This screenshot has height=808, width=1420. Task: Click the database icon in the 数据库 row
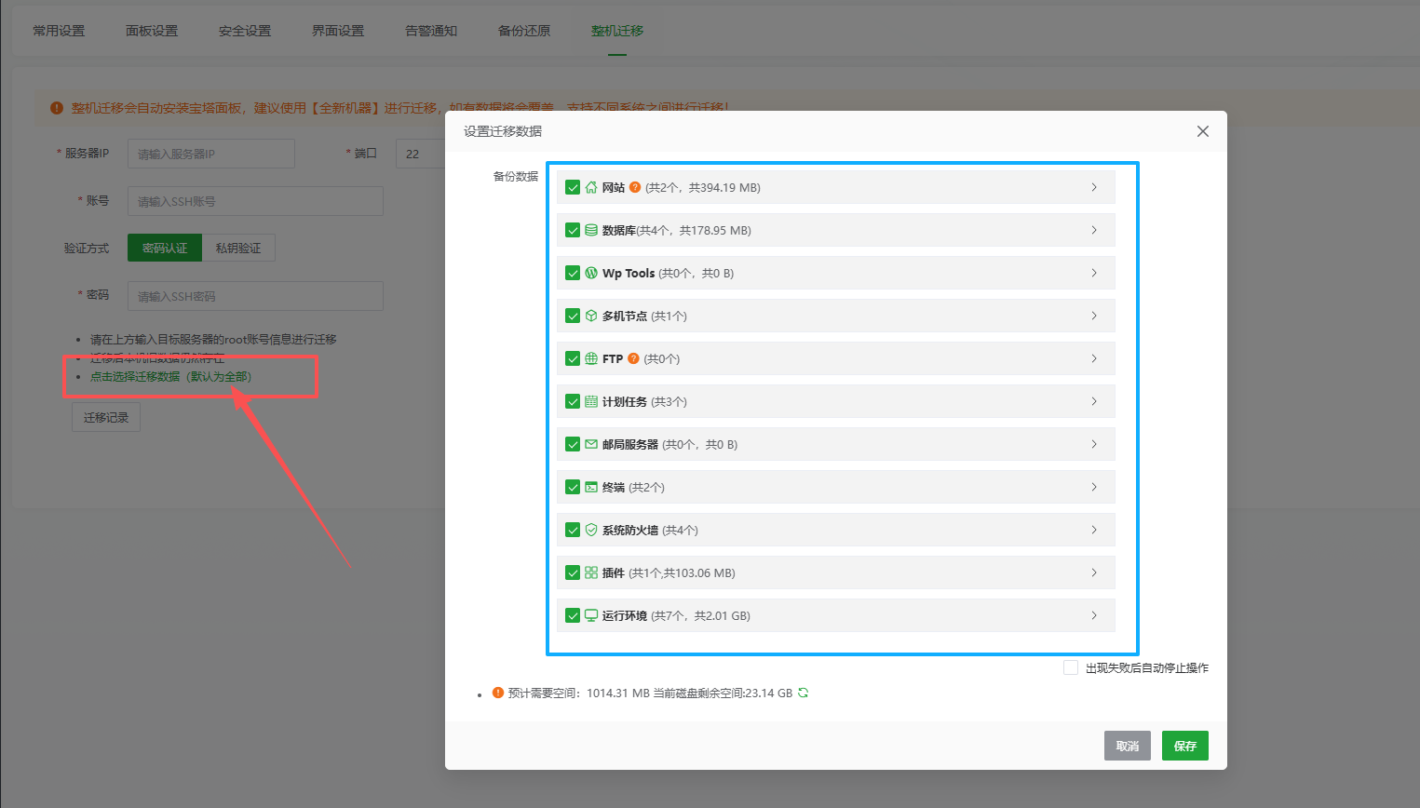click(591, 230)
